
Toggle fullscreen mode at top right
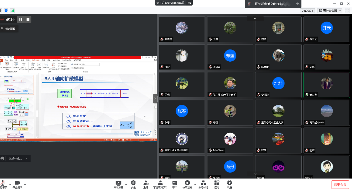tap(347, 11)
